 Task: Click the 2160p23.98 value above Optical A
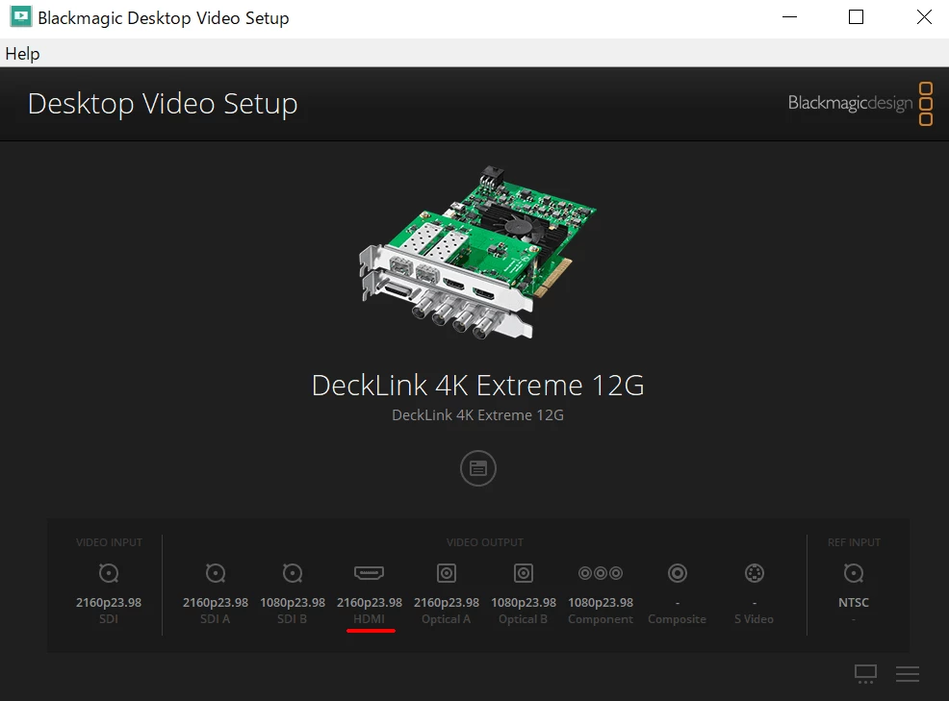coord(447,603)
